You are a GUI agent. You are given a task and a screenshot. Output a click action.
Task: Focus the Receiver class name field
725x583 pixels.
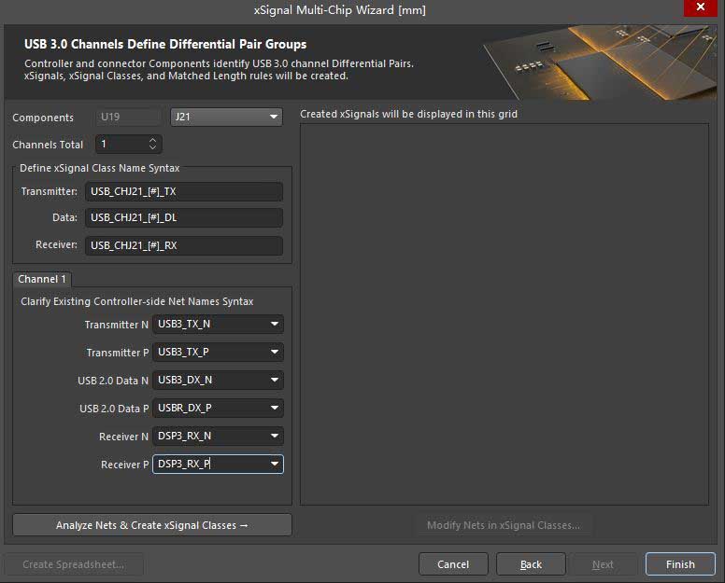pyautogui.click(x=184, y=246)
